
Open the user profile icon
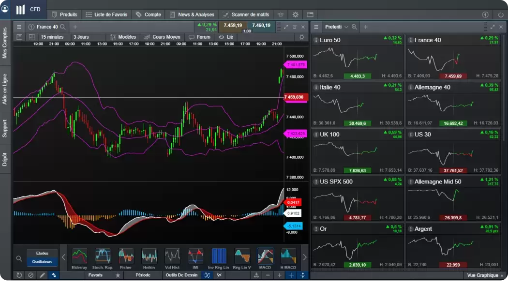pyautogui.click(x=5, y=9)
